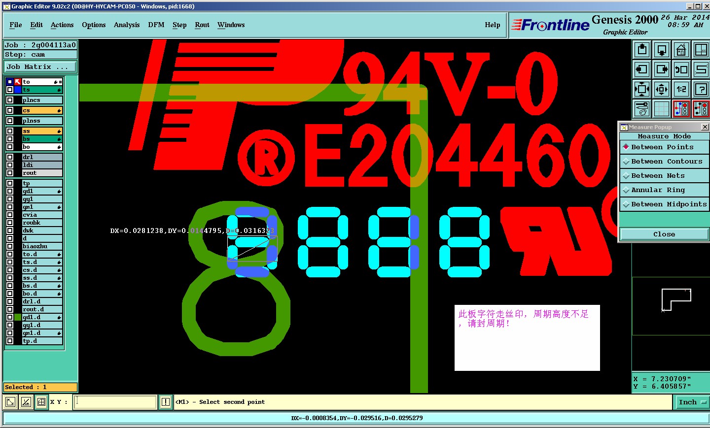
Task: Click the XY window layout icon
Action: pyautogui.click(x=701, y=50)
